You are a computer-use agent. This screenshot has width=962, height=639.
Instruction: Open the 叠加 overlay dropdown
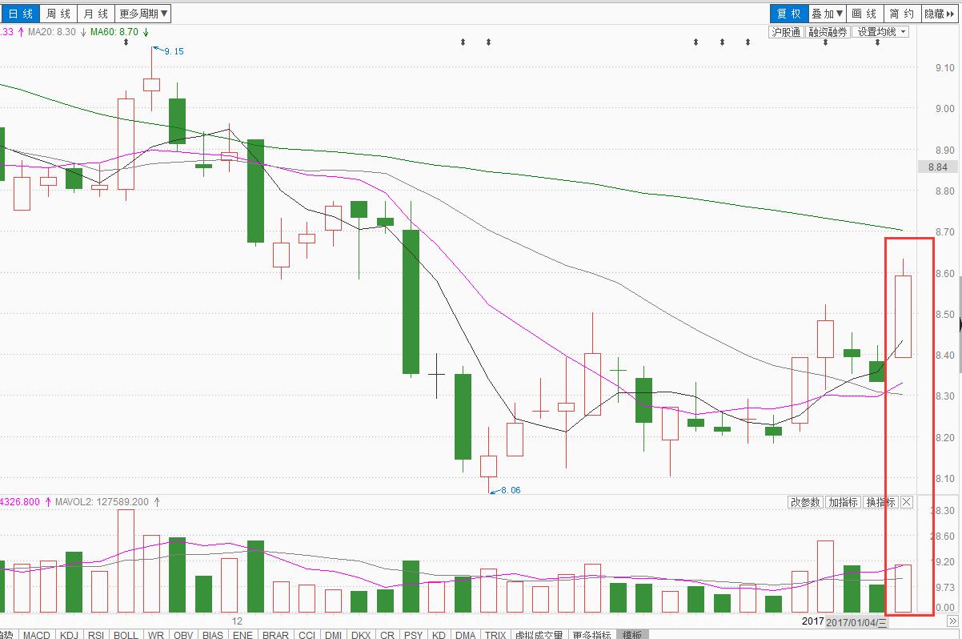[827, 14]
